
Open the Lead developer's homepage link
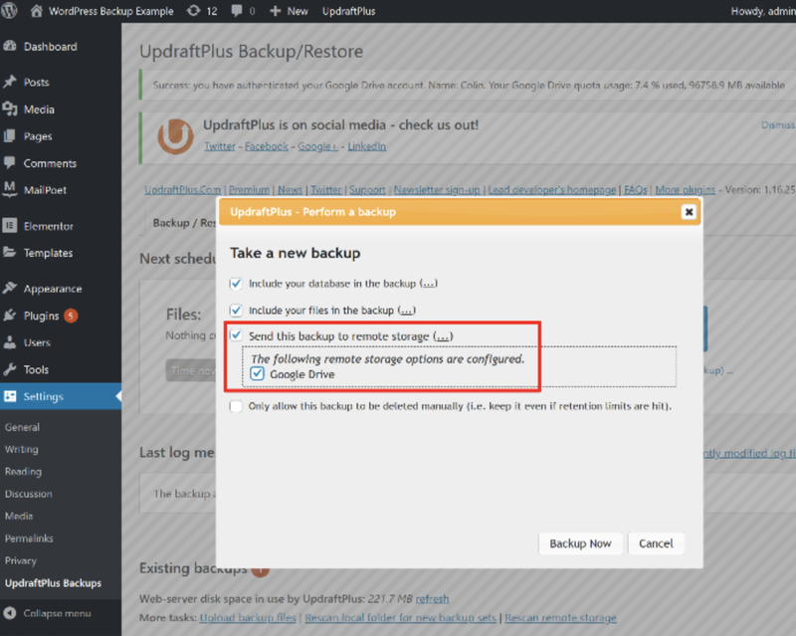552,189
